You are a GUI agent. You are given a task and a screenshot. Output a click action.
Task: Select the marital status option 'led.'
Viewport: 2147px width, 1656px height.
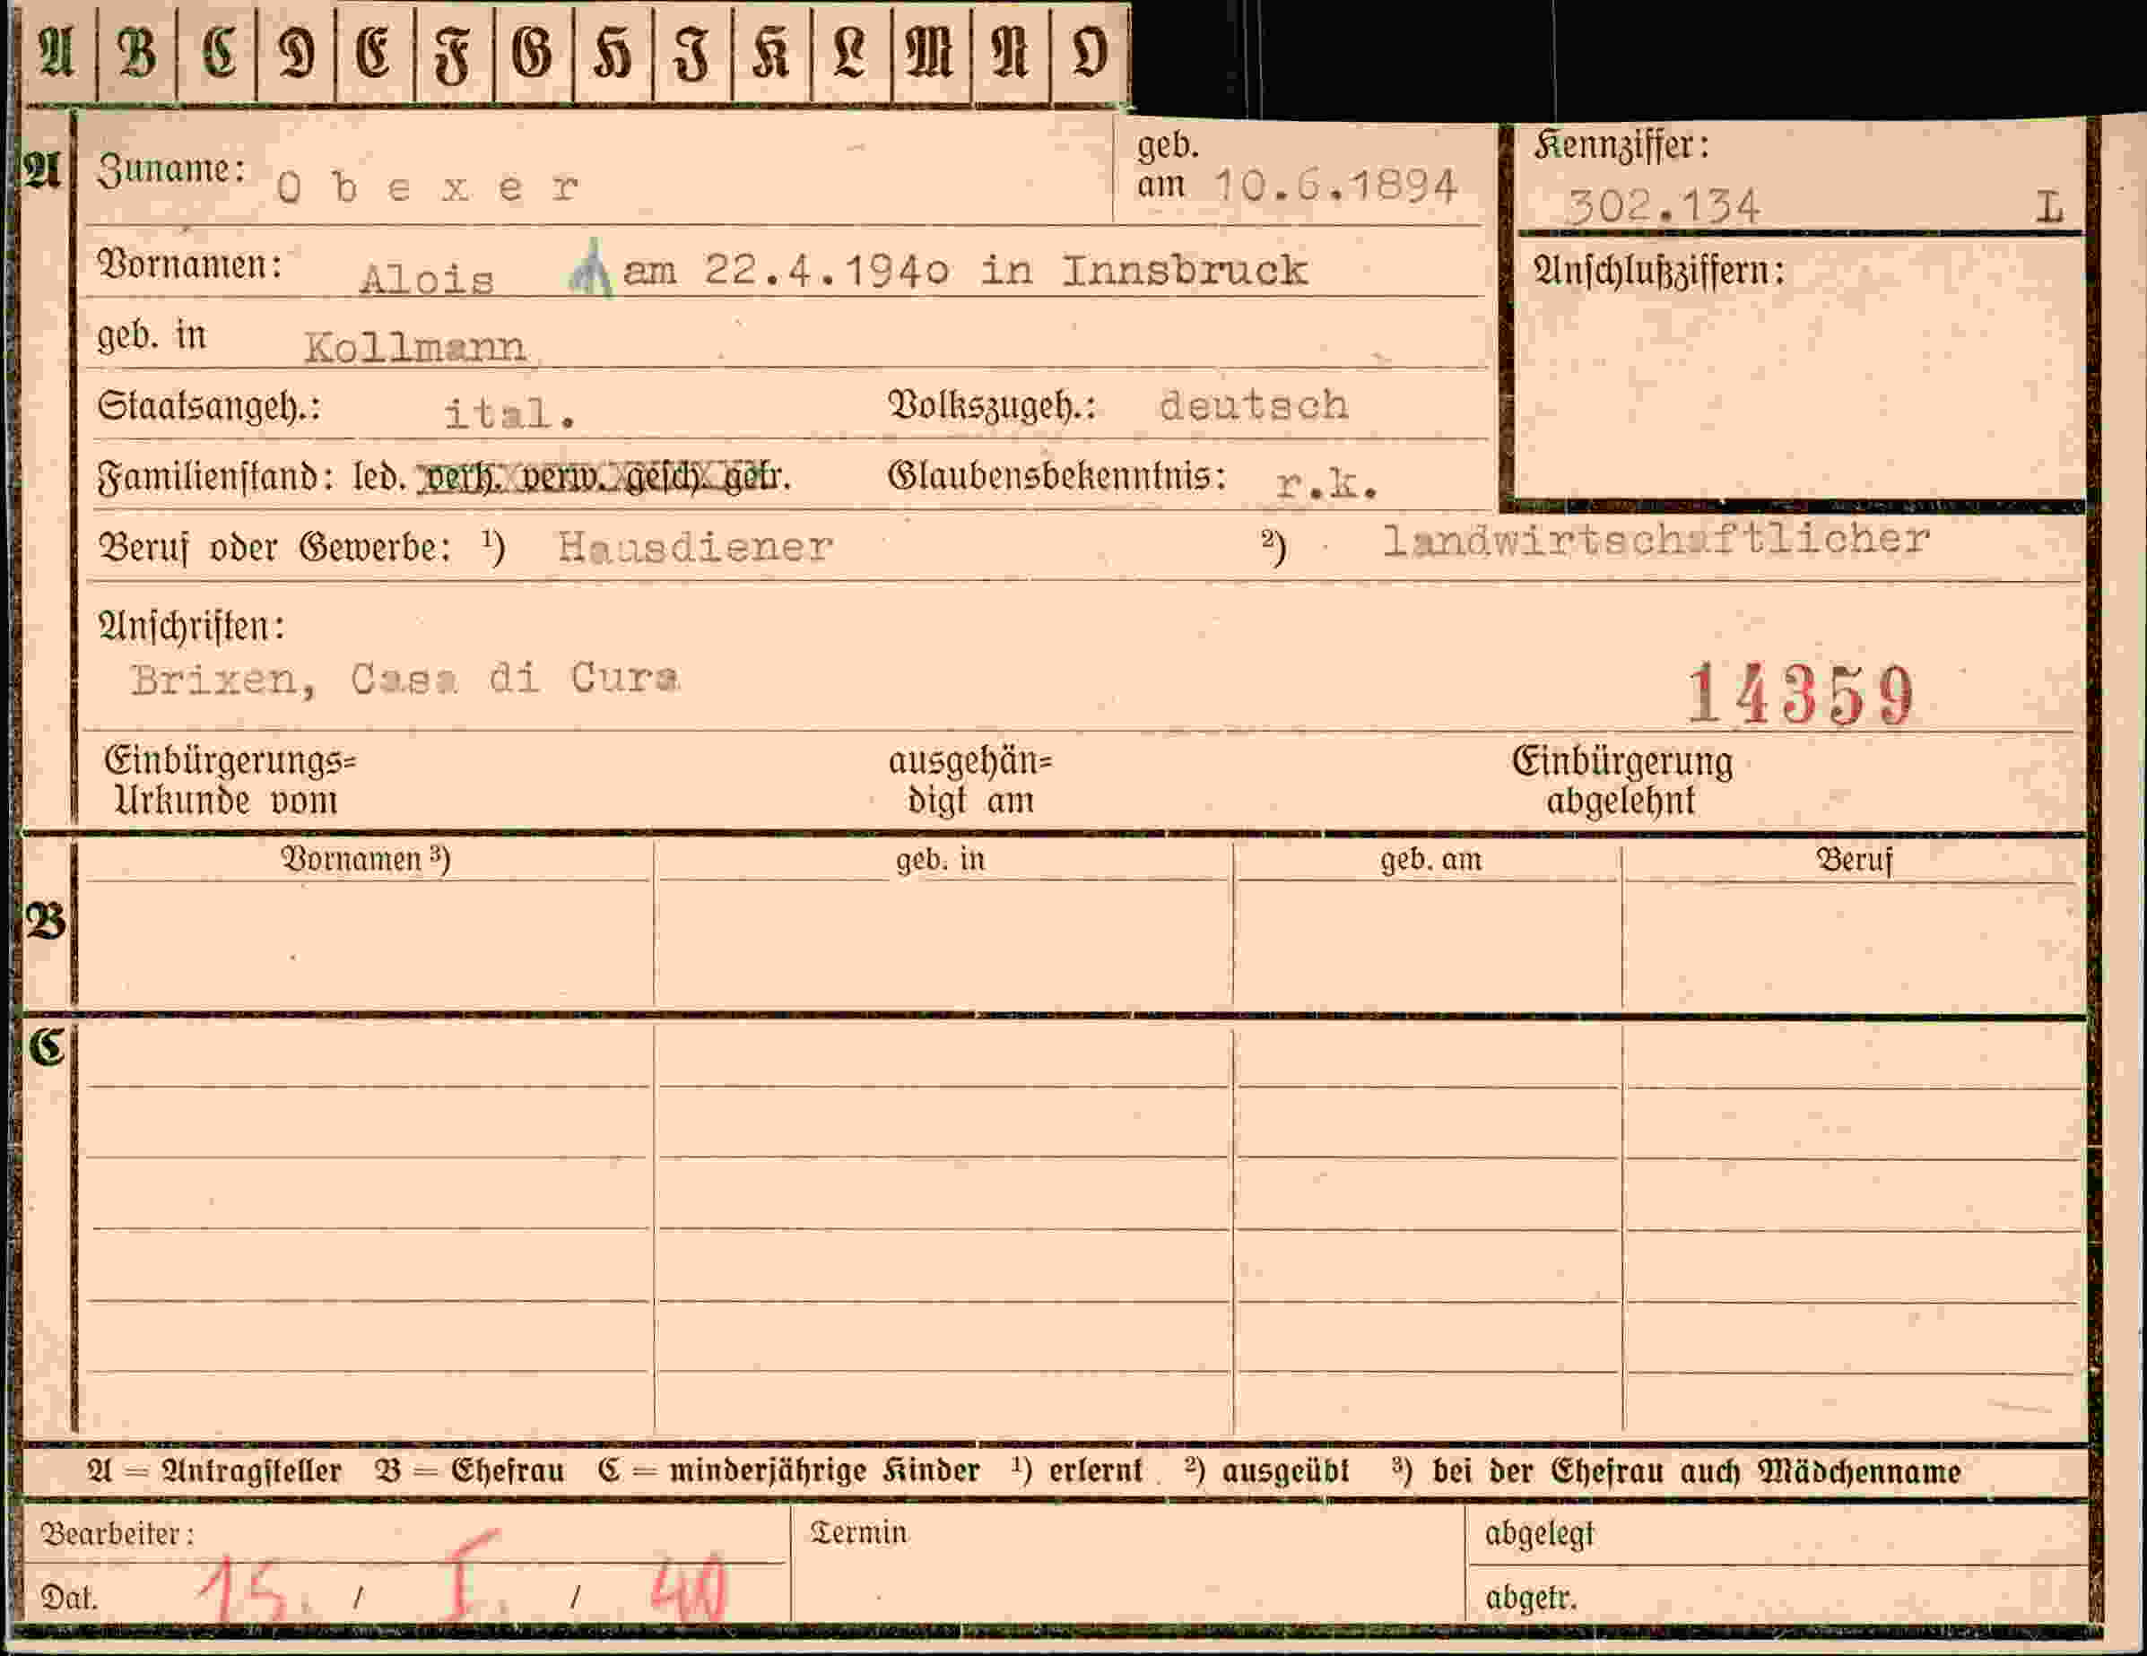[378, 478]
